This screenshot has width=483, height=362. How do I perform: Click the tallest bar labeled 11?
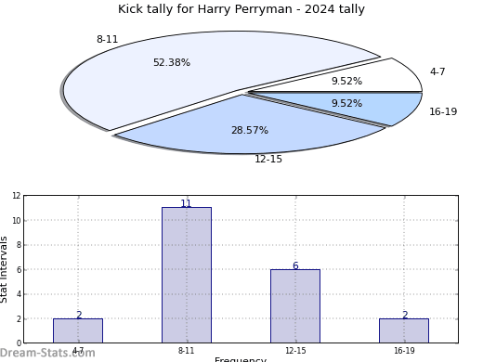pos(187,275)
